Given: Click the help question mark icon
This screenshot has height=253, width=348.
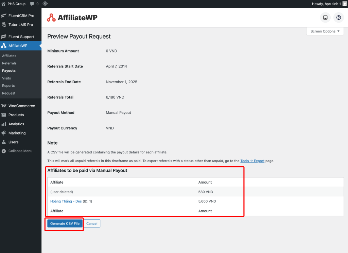Looking at the screenshot, I should pos(338,18).
